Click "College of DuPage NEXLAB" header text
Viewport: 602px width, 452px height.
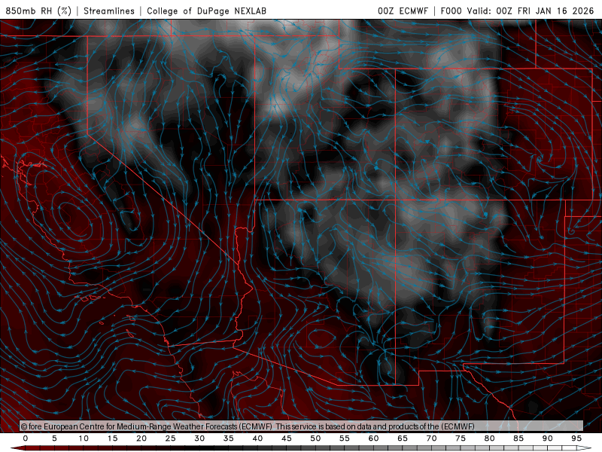[x=206, y=11]
